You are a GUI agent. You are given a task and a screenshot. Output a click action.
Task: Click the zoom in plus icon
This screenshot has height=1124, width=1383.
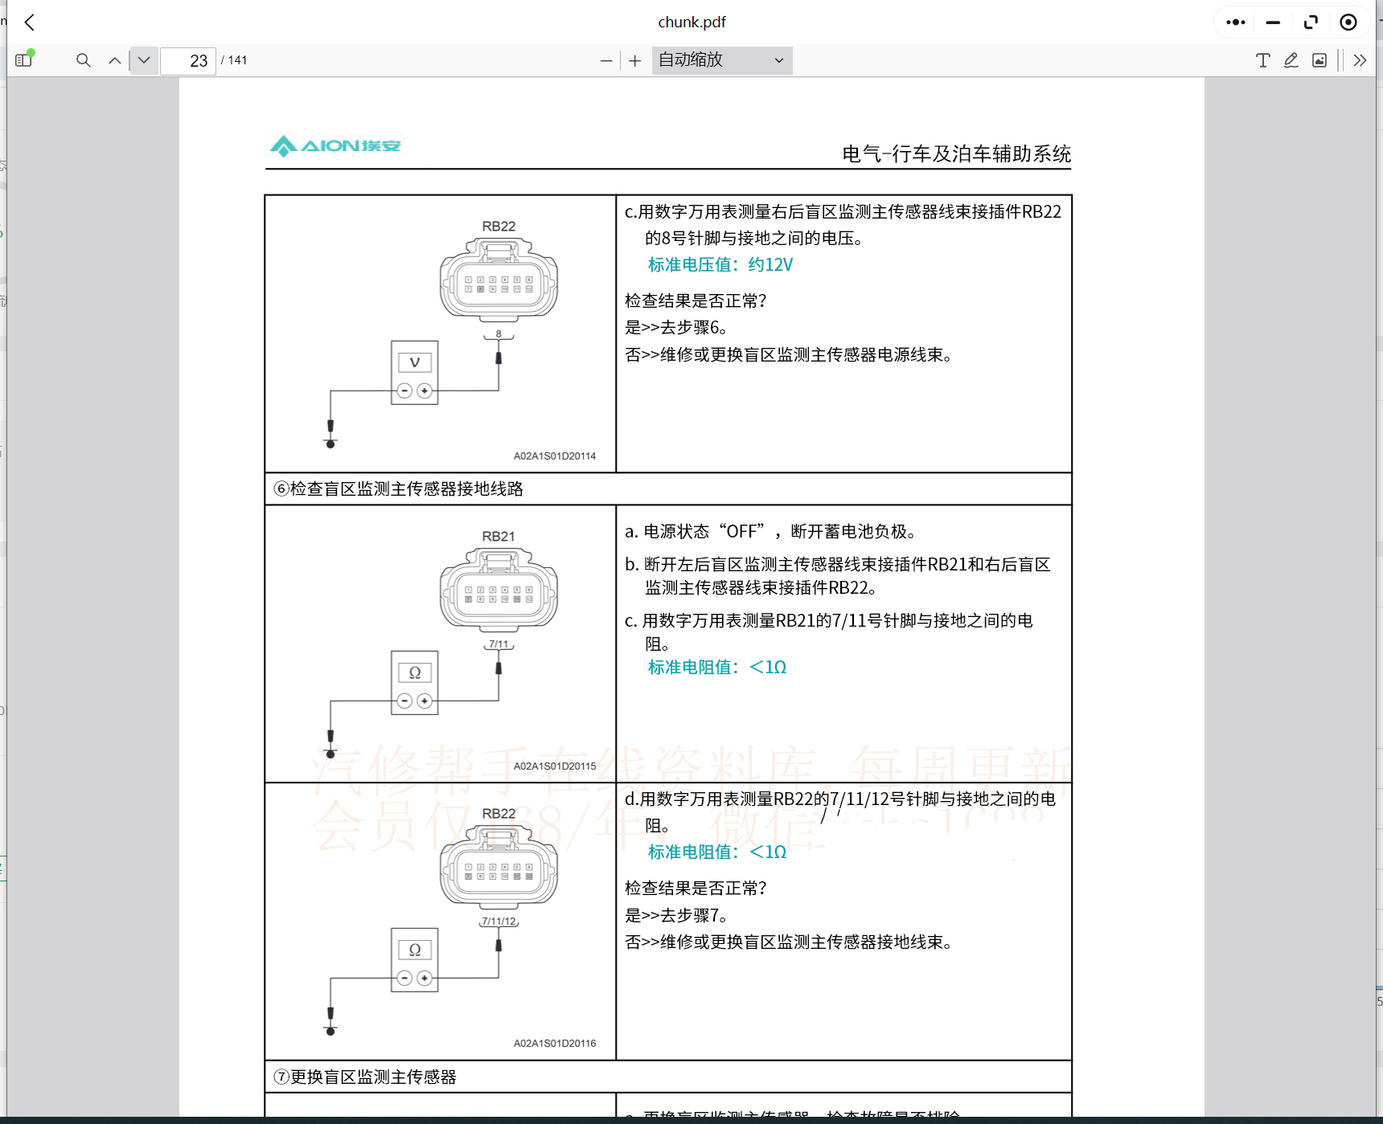[x=635, y=60]
